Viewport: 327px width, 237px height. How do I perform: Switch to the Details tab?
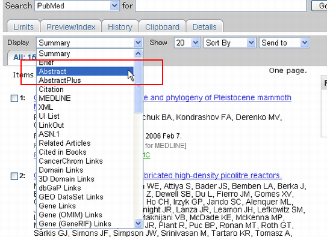tap(204, 26)
